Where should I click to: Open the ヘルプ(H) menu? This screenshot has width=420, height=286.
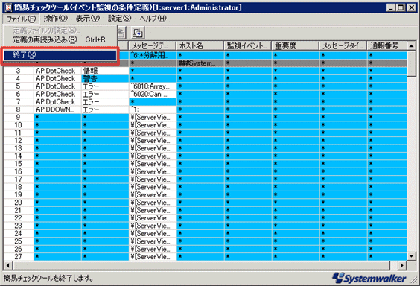click(153, 19)
